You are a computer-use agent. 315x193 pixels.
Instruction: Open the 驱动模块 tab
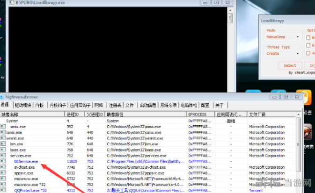tap(23, 105)
